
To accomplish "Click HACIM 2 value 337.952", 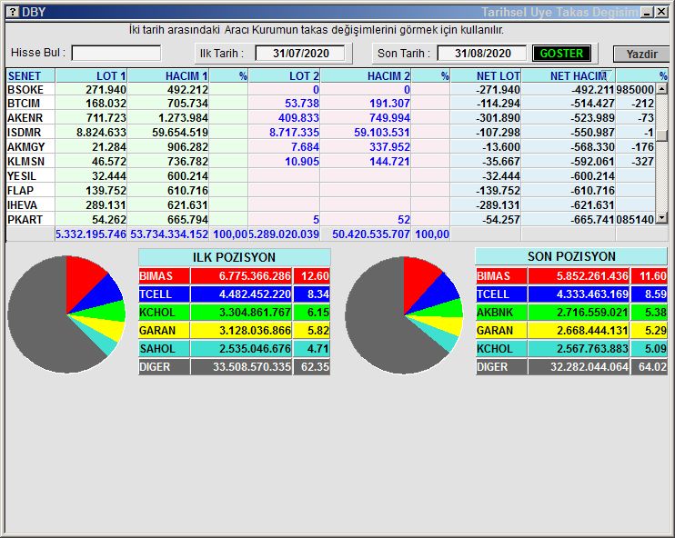I will coord(389,146).
